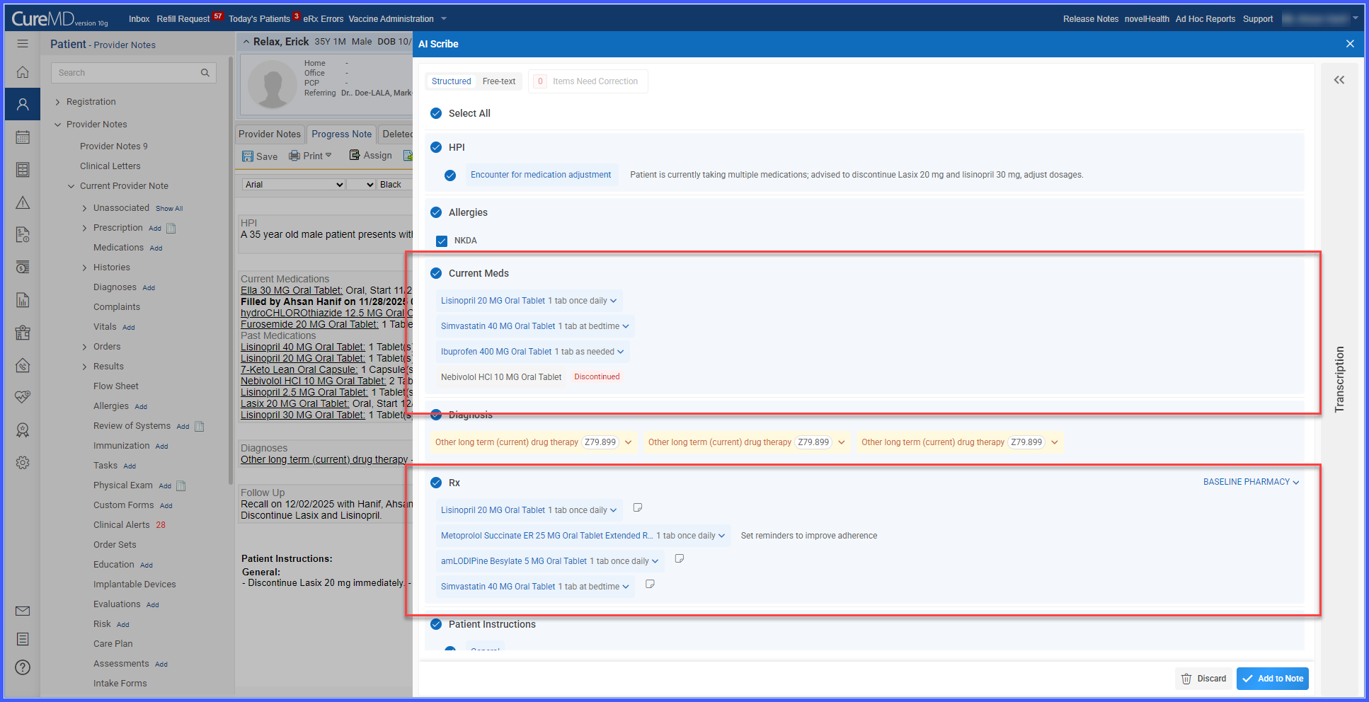Open note icon beside Simvastatin Rx

click(x=650, y=585)
